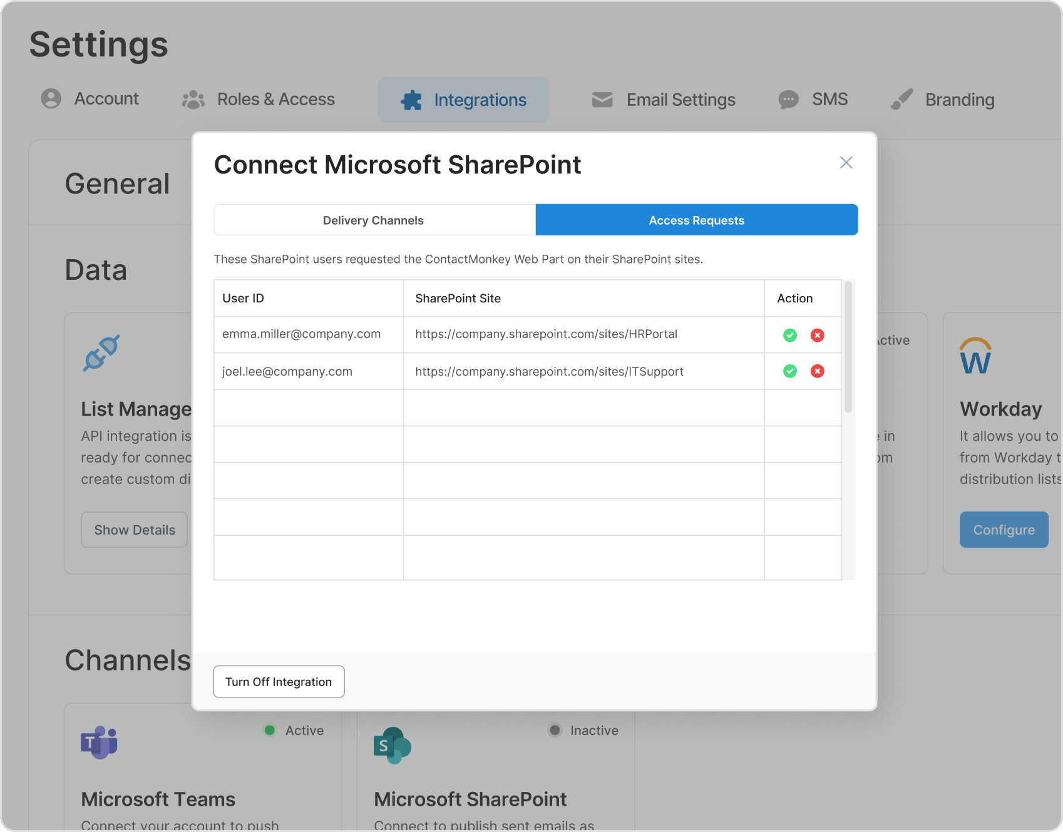Click the Microsoft Teams logo icon
Screen dimensions: 1063x832
coord(99,742)
